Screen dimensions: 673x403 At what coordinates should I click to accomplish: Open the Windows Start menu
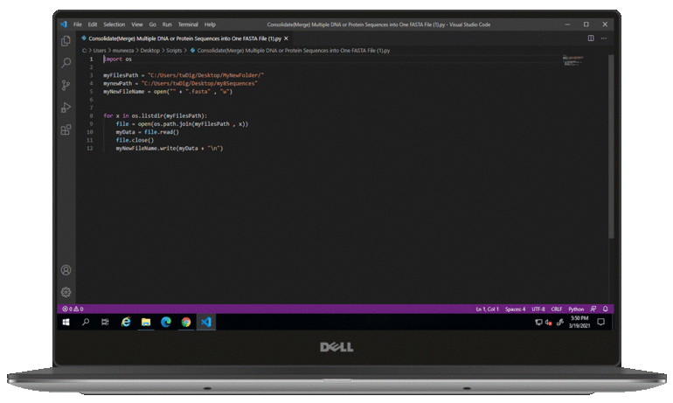(66, 322)
